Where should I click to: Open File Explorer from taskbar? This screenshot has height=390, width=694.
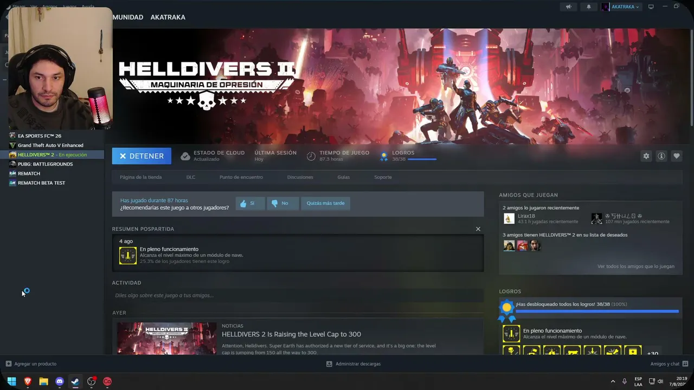pos(43,381)
